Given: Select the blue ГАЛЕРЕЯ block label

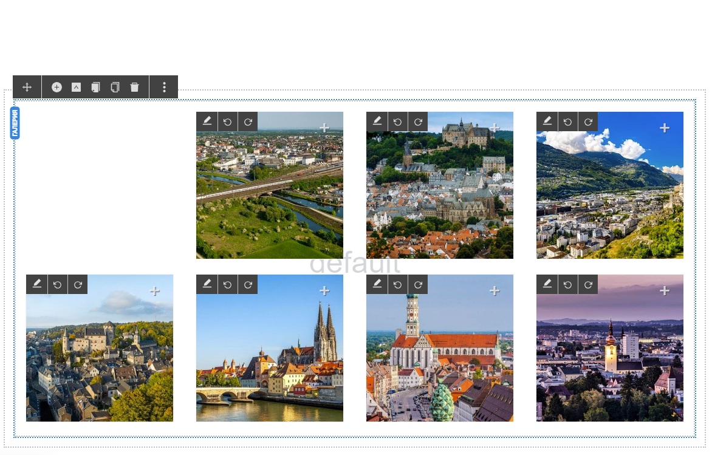Looking at the screenshot, I should tap(15, 123).
